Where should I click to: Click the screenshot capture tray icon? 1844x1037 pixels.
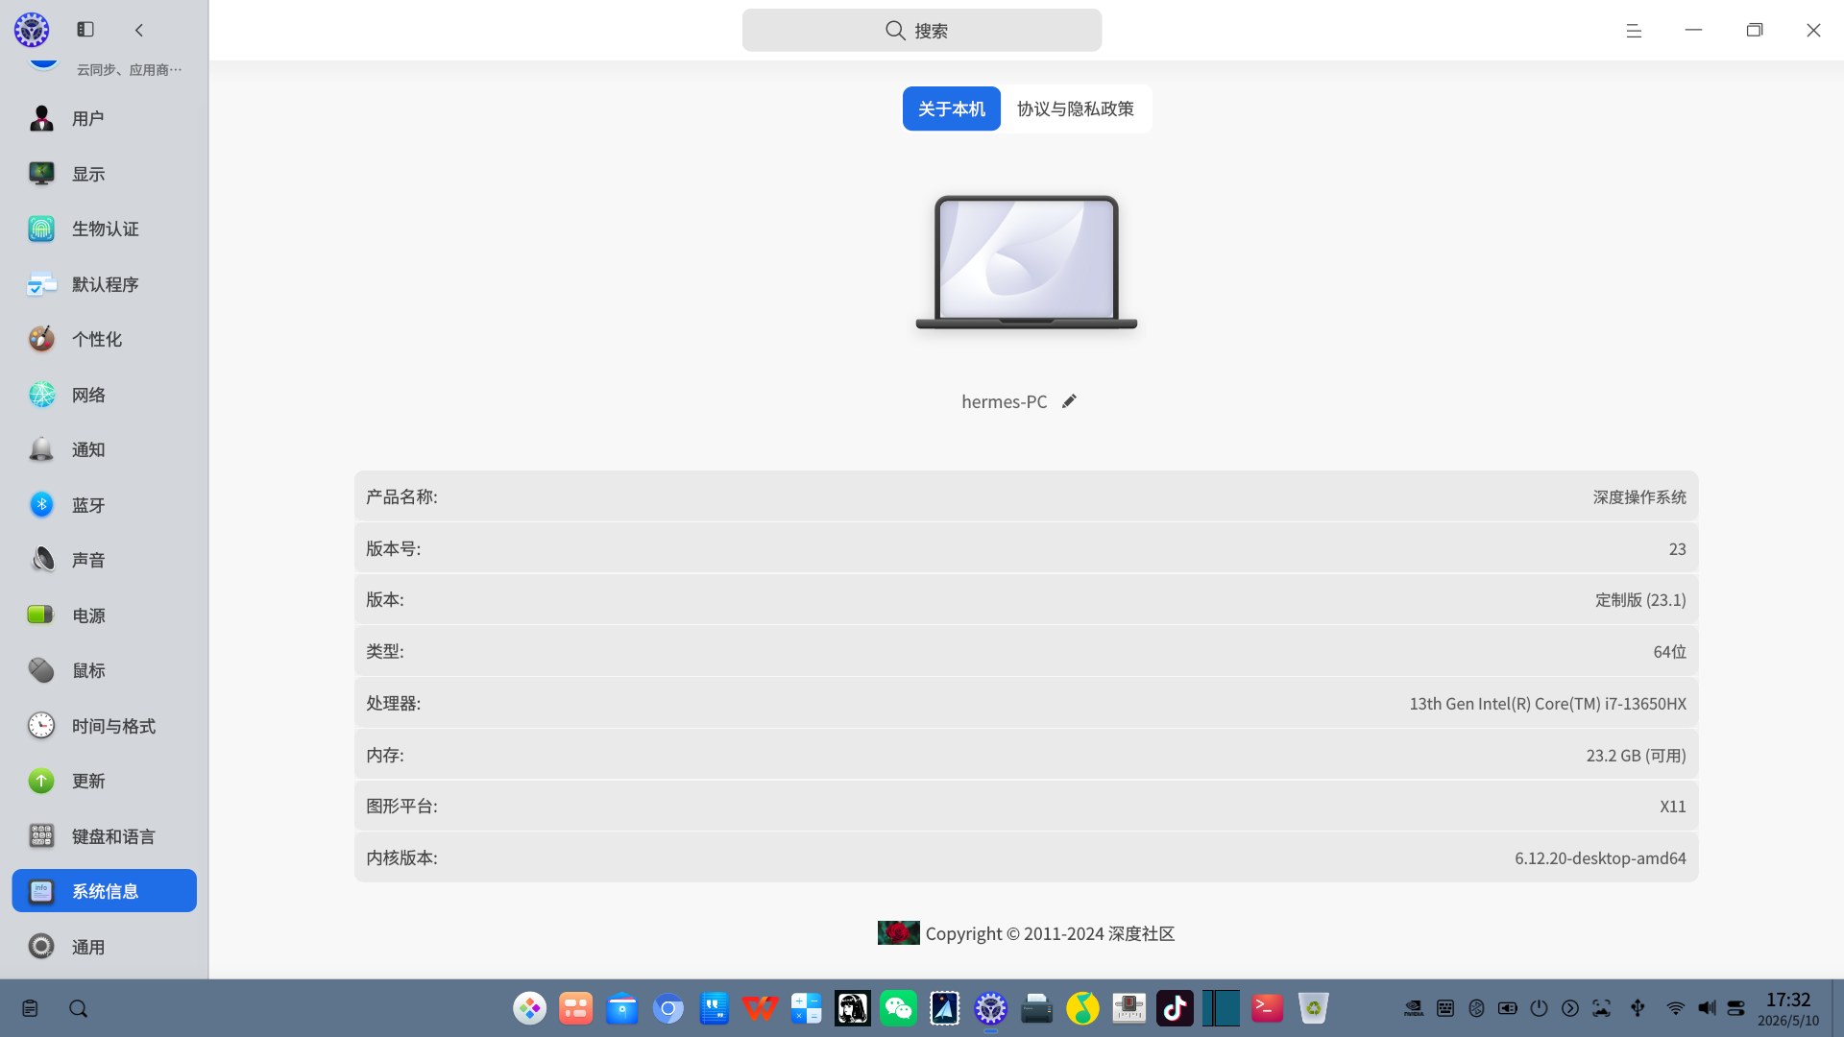click(x=1602, y=1008)
